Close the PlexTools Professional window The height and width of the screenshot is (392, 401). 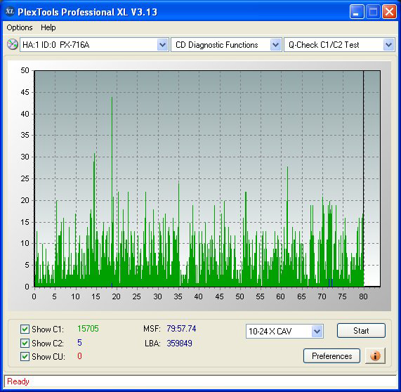point(389,12)
